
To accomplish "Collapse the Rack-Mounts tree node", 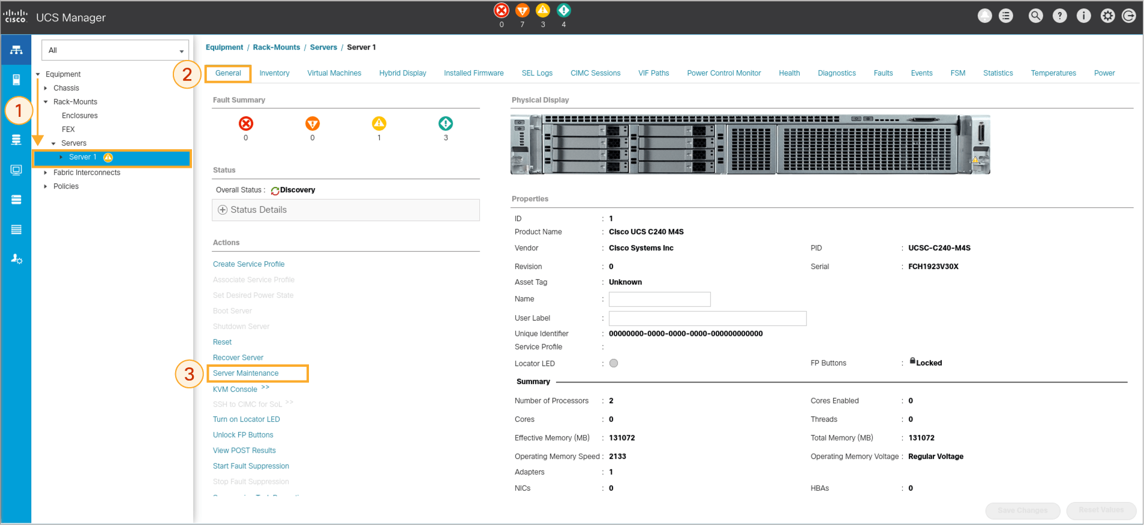I will tap(46, 102).
